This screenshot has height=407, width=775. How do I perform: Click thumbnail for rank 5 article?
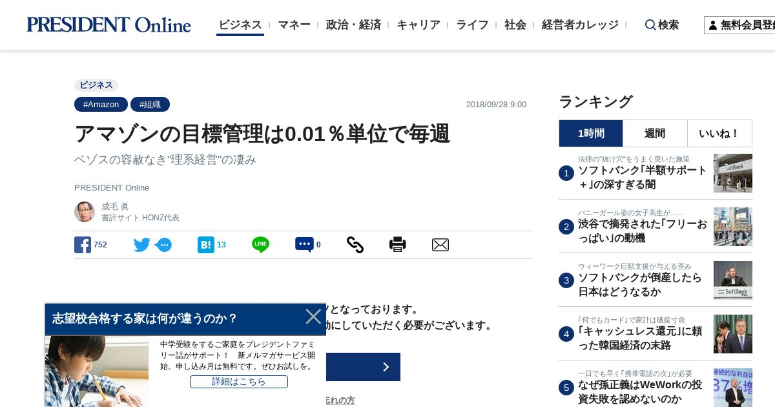pyautogui.click(x=733, y=388)
